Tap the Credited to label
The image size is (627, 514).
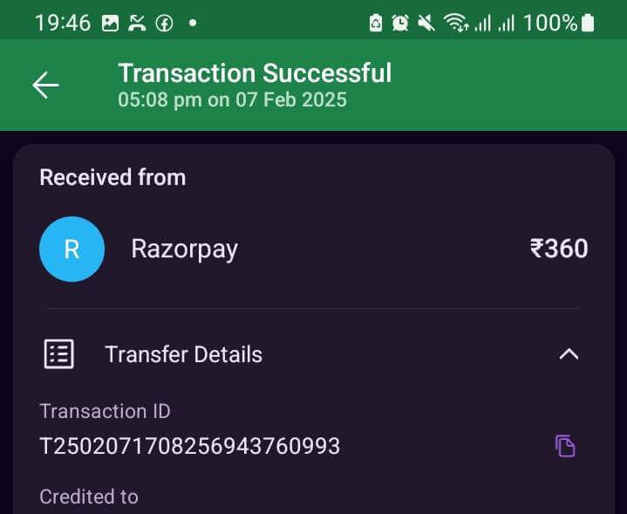89,497
